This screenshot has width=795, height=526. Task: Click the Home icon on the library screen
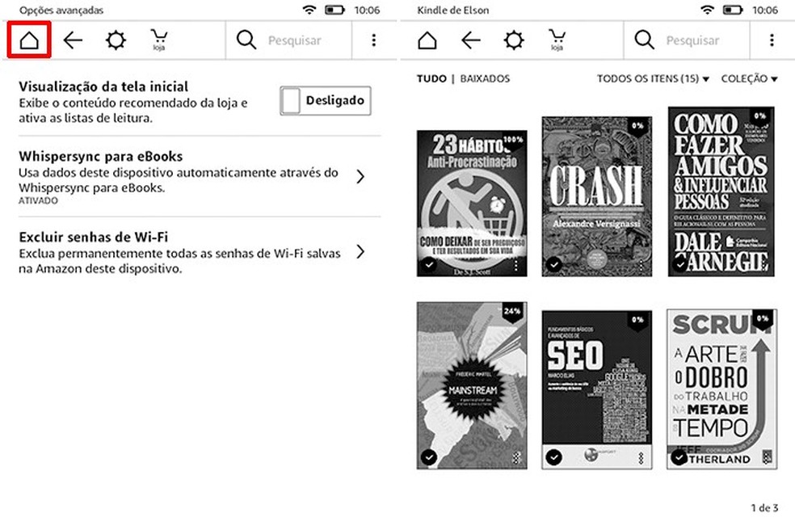(427, 40)
